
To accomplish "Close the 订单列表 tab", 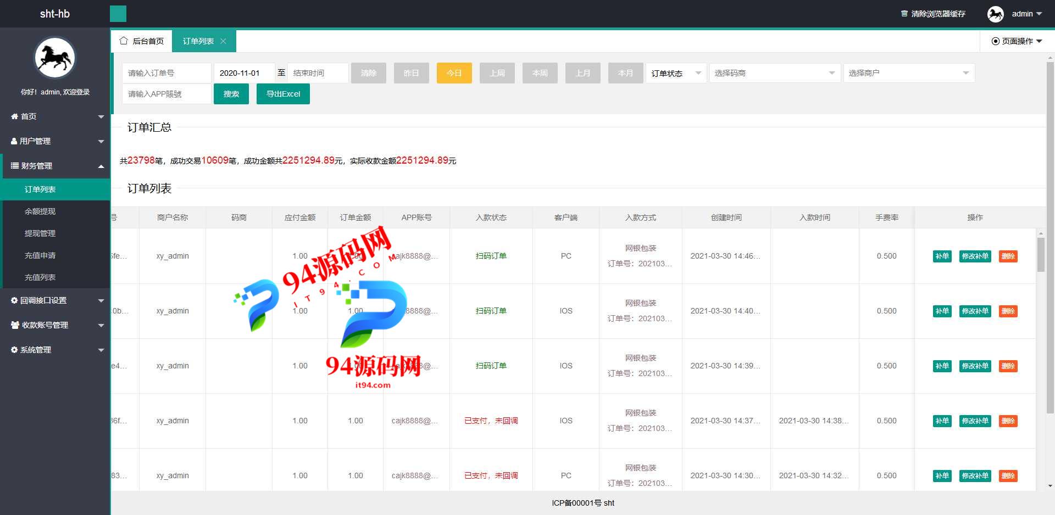I will pos(223,41).
